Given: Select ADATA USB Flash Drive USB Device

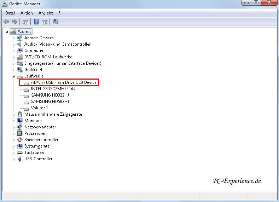Looking at the screenshot, I should (63, 82).
